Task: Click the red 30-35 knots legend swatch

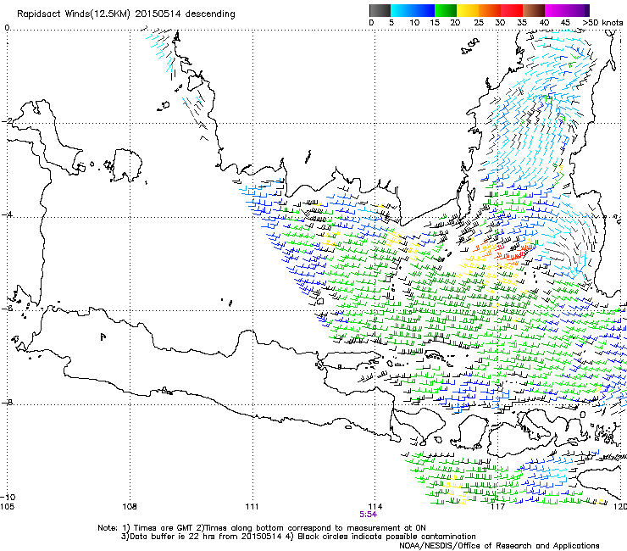Action: pyautogui.click(x=512, y=11)
